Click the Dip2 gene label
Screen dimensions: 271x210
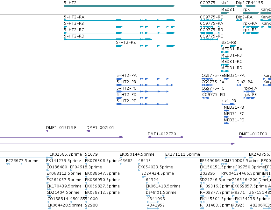[x=240, y=3]
